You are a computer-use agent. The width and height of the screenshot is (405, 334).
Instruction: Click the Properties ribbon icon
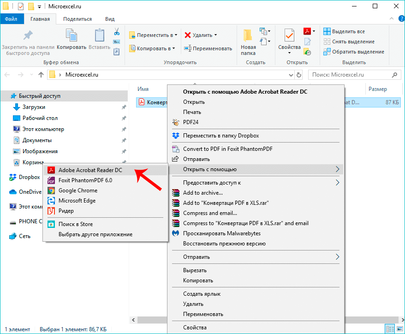tap(289, 39)
